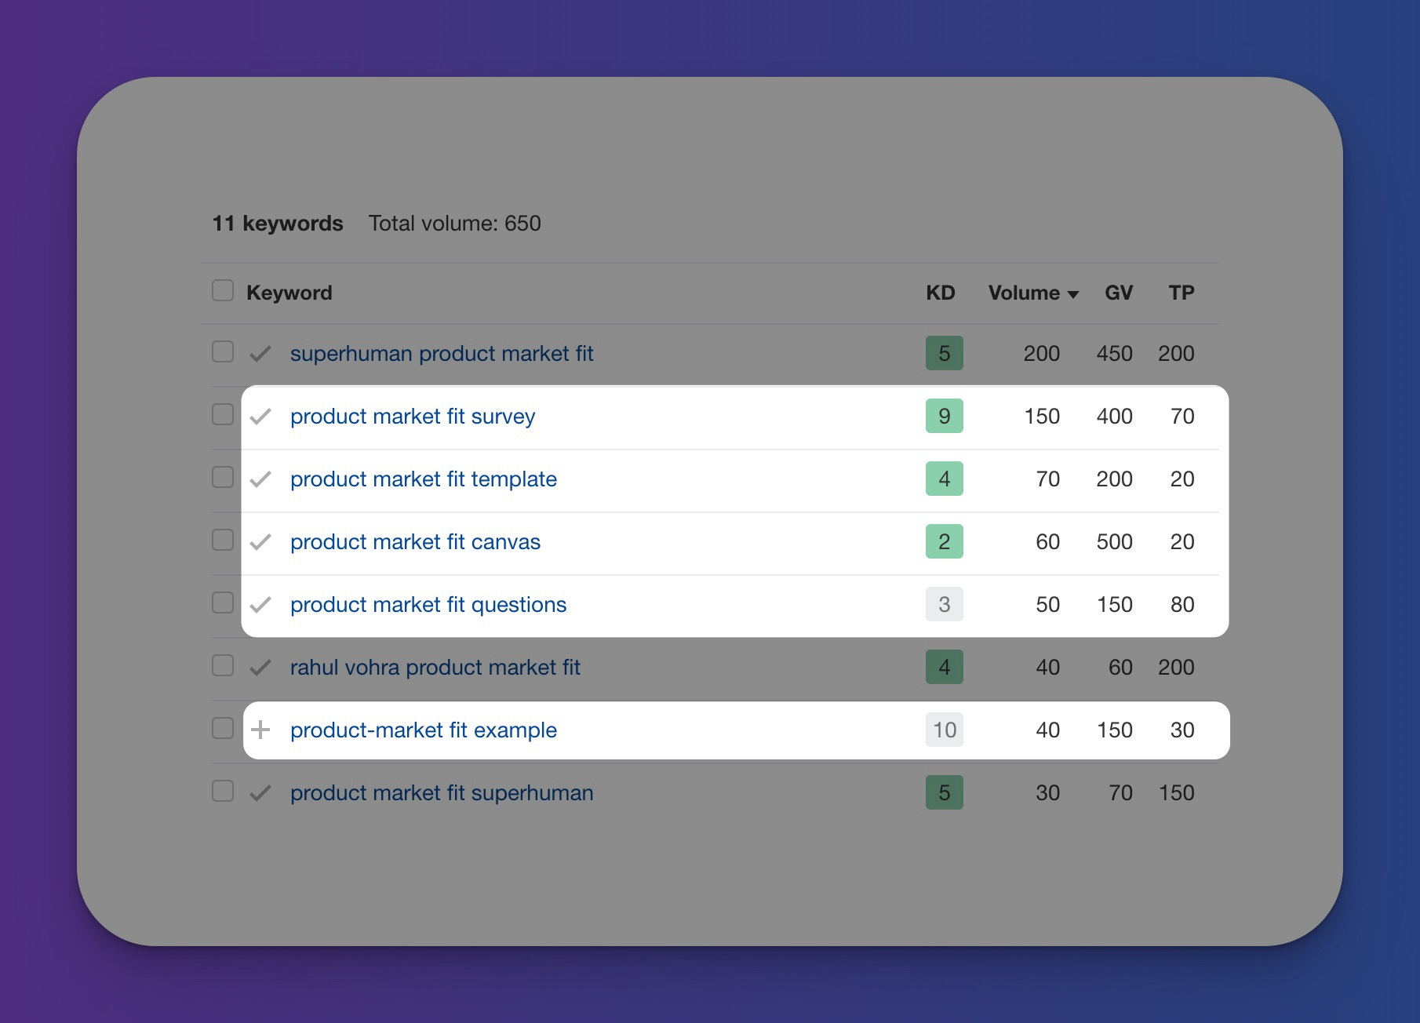Screen dimensions: 1420x1023
Task: Click KD badge 4 for product market fit template
Action: pos(945,479)
